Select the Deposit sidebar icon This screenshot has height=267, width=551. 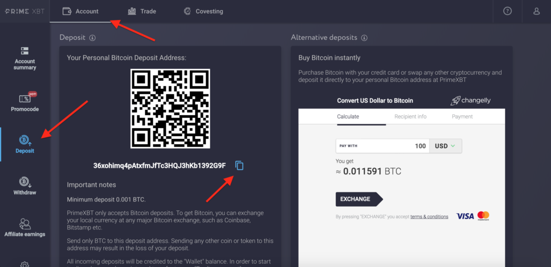[x=25, y=144]
